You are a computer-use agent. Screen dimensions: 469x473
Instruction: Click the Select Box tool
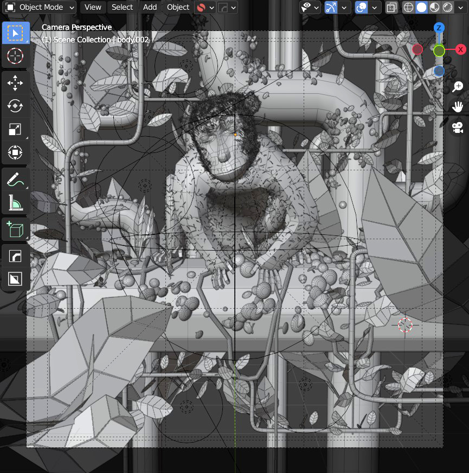[x=15, y=33]
